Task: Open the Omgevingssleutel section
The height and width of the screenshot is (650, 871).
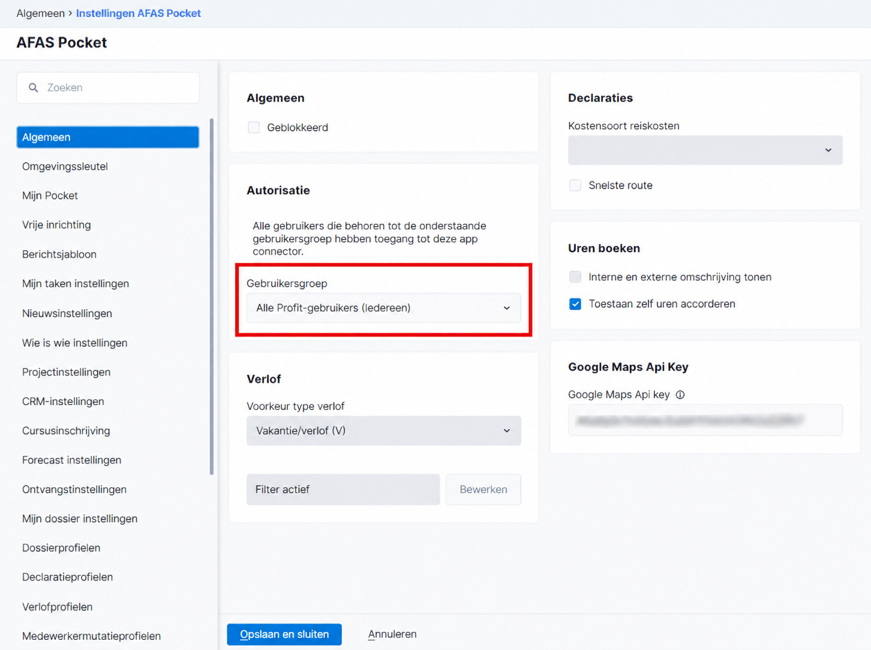Action: point(65,166)
